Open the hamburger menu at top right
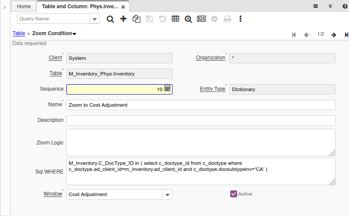 (x=316, y=6)
